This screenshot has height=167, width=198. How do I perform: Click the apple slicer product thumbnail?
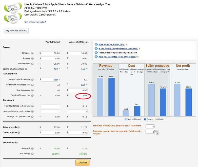coord(13,13)
